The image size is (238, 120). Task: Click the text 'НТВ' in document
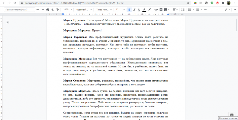point(95,41)
